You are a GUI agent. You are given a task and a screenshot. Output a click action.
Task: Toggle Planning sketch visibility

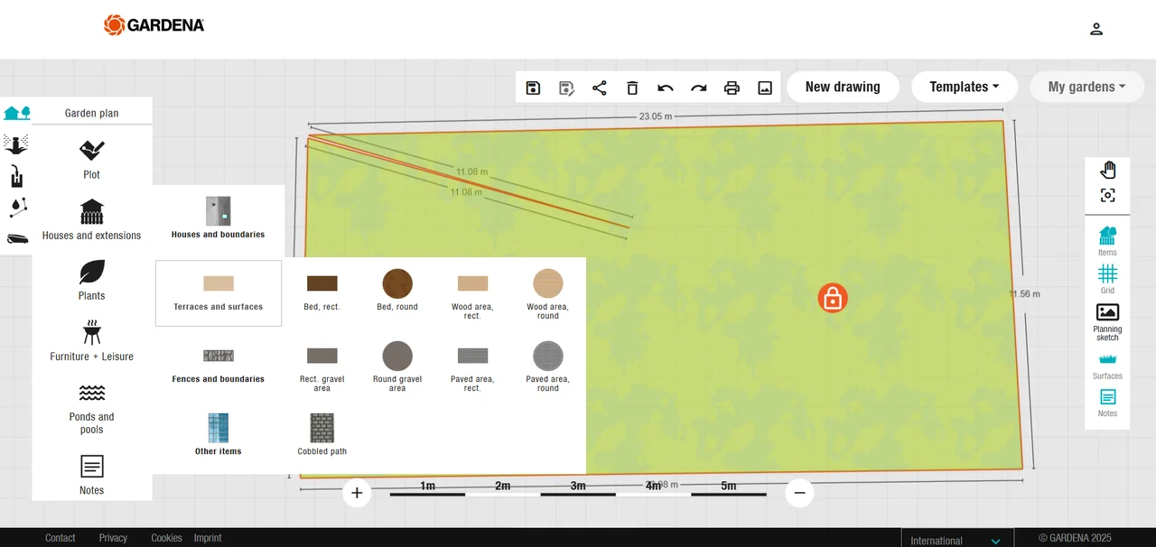(x=1107, y=321)
